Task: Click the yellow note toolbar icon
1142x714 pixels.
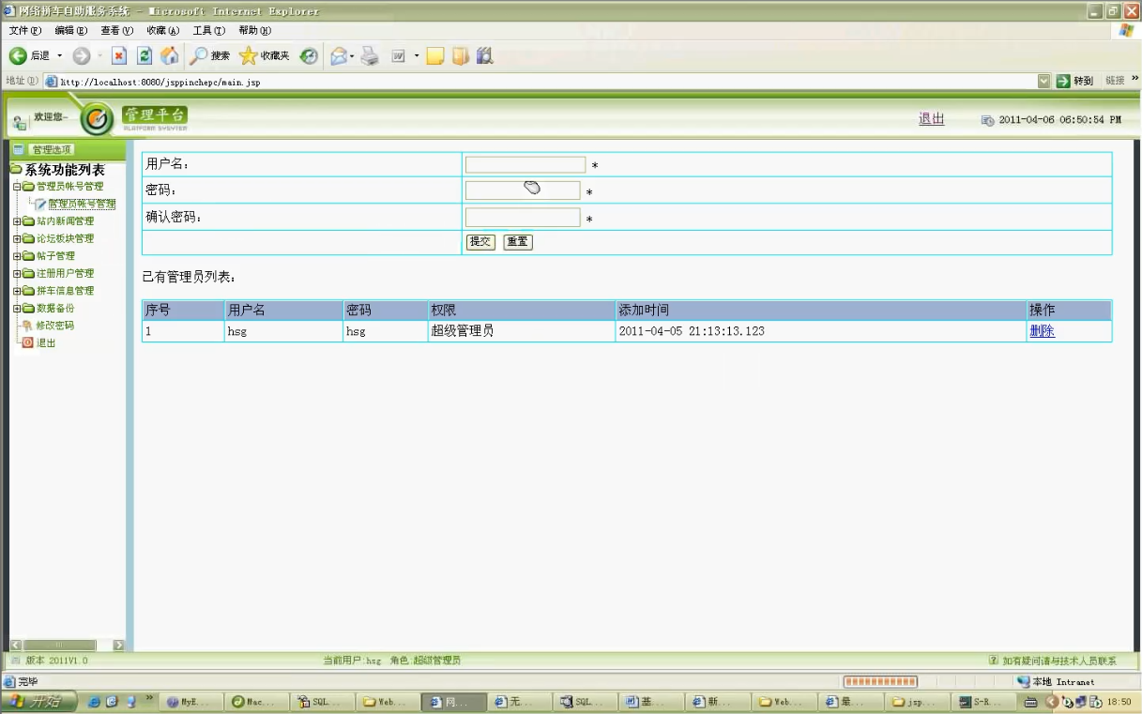Action: click(434, 56)
